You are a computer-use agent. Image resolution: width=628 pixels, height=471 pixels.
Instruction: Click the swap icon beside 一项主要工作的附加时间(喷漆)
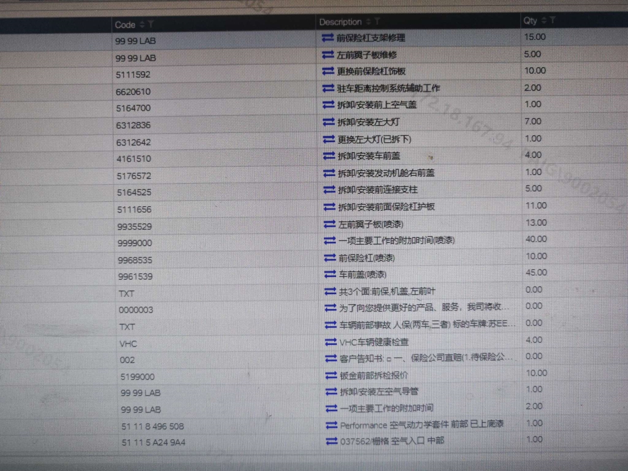[330, 241]
